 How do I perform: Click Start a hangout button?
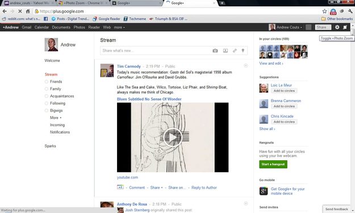coord(273,164)
